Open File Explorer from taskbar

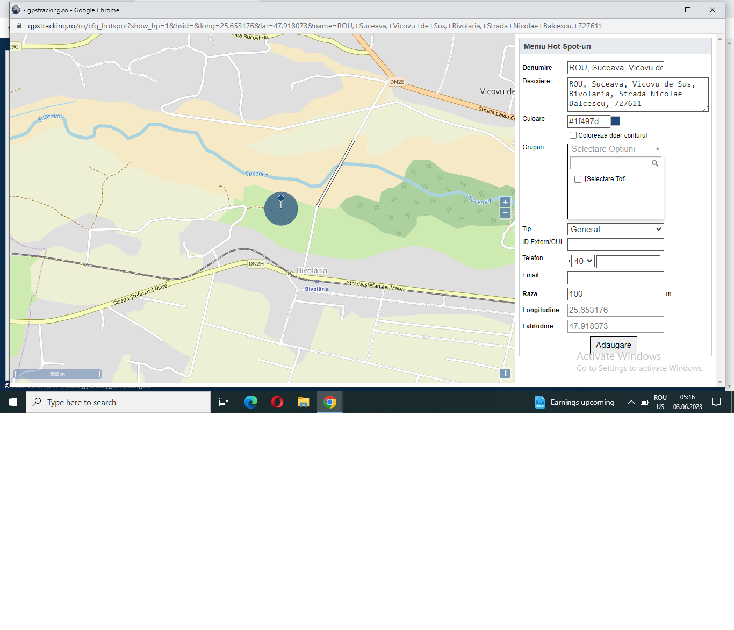tap(304, 402)
